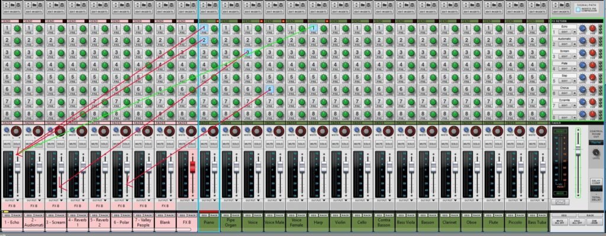Toggle send 3 on the Voice channel
Image resolution: width=606 pixels, height=236 pixels.
pos(248,53)
